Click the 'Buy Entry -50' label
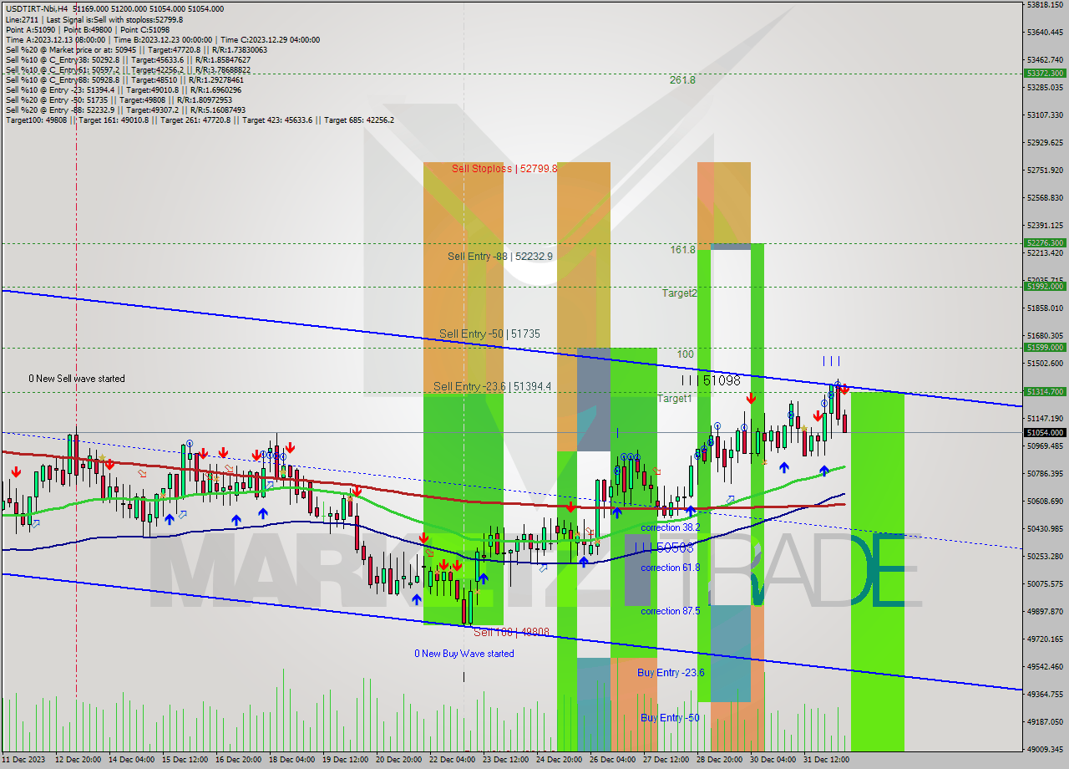Screen dimensions: 1069x769 (670, 718)
